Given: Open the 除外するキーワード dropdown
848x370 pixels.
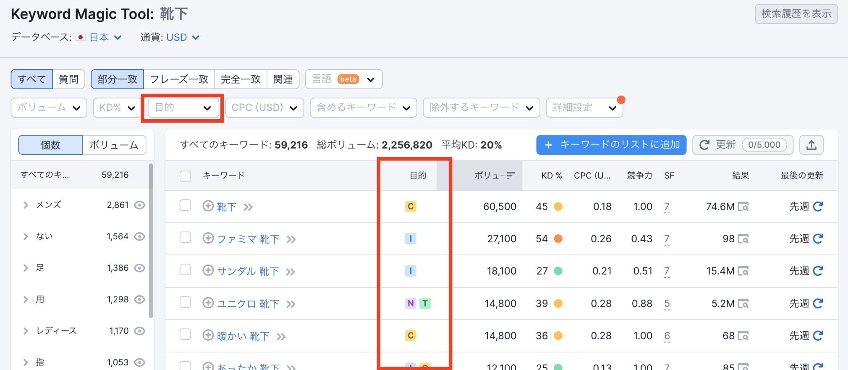Looking at the screenshot, I should [482, 108].
